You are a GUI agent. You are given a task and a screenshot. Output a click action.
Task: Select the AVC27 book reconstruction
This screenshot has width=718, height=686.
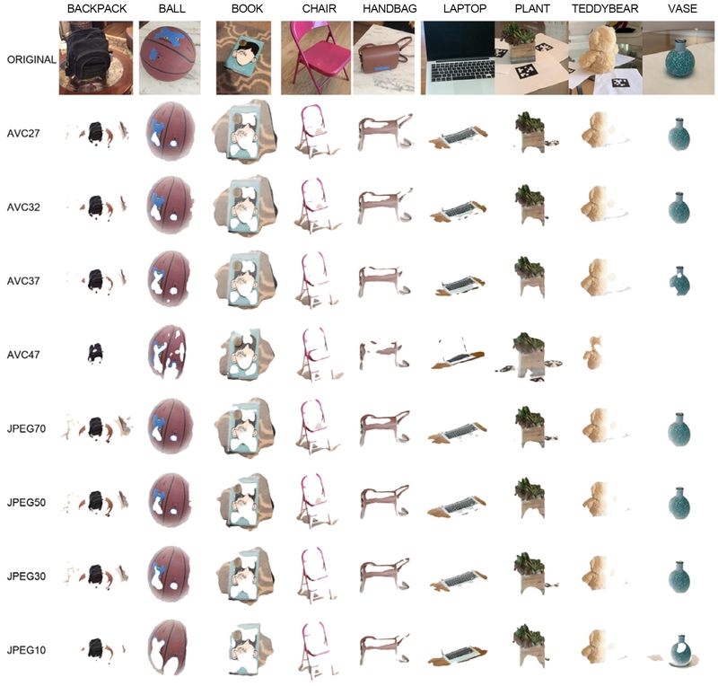(x=245, y=131)
